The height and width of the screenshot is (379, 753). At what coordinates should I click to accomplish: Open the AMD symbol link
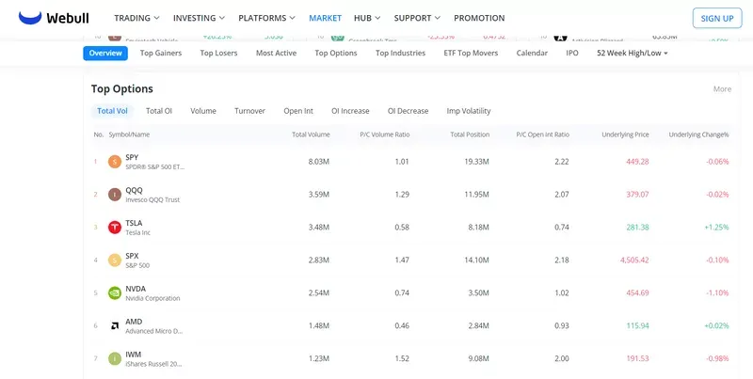tap(134, 322)
